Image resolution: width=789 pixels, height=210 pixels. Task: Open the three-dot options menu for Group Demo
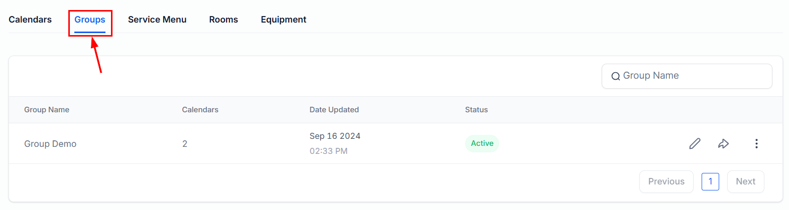pyautogui.click(x=756, y=144)
